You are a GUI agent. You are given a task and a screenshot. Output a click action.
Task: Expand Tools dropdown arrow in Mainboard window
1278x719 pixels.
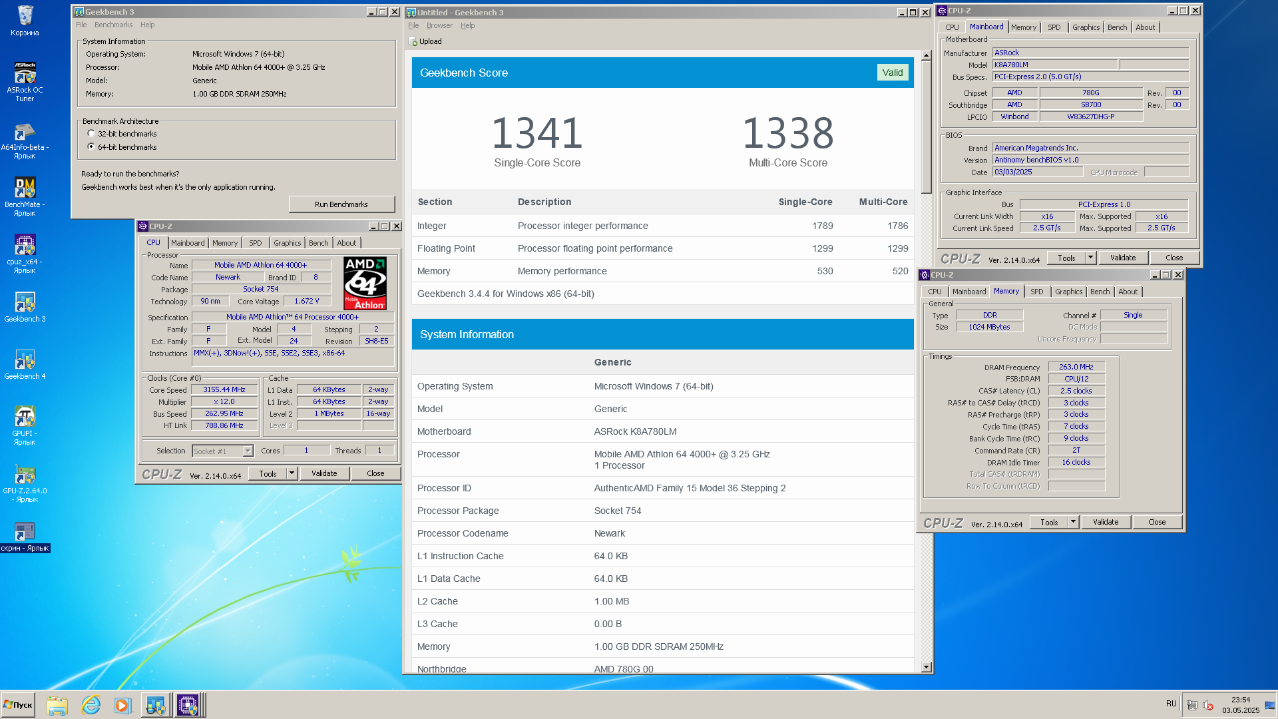pyautogui.click(x=1090, y=258)
